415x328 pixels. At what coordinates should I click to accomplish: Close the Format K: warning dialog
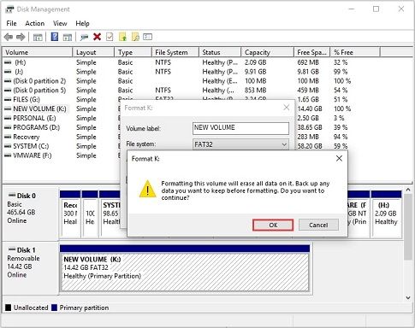point(339,159)
